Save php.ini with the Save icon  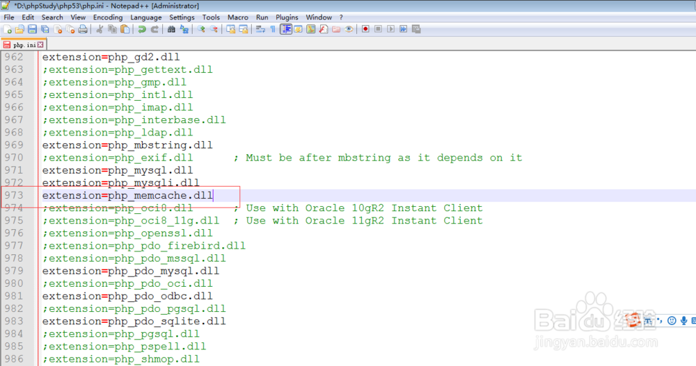[33, 29]
